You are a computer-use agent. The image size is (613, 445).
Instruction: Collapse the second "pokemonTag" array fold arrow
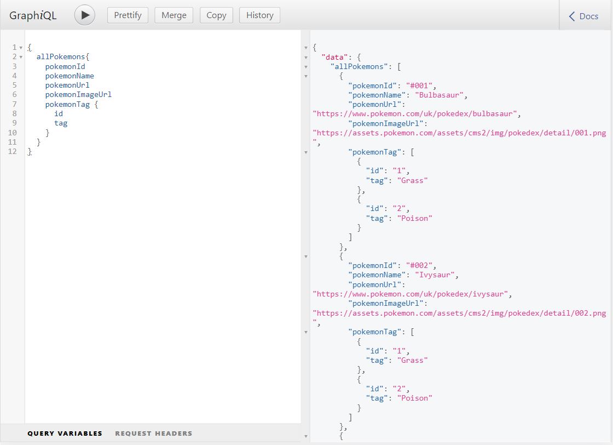pyautogui.click(x=306, y=332)
